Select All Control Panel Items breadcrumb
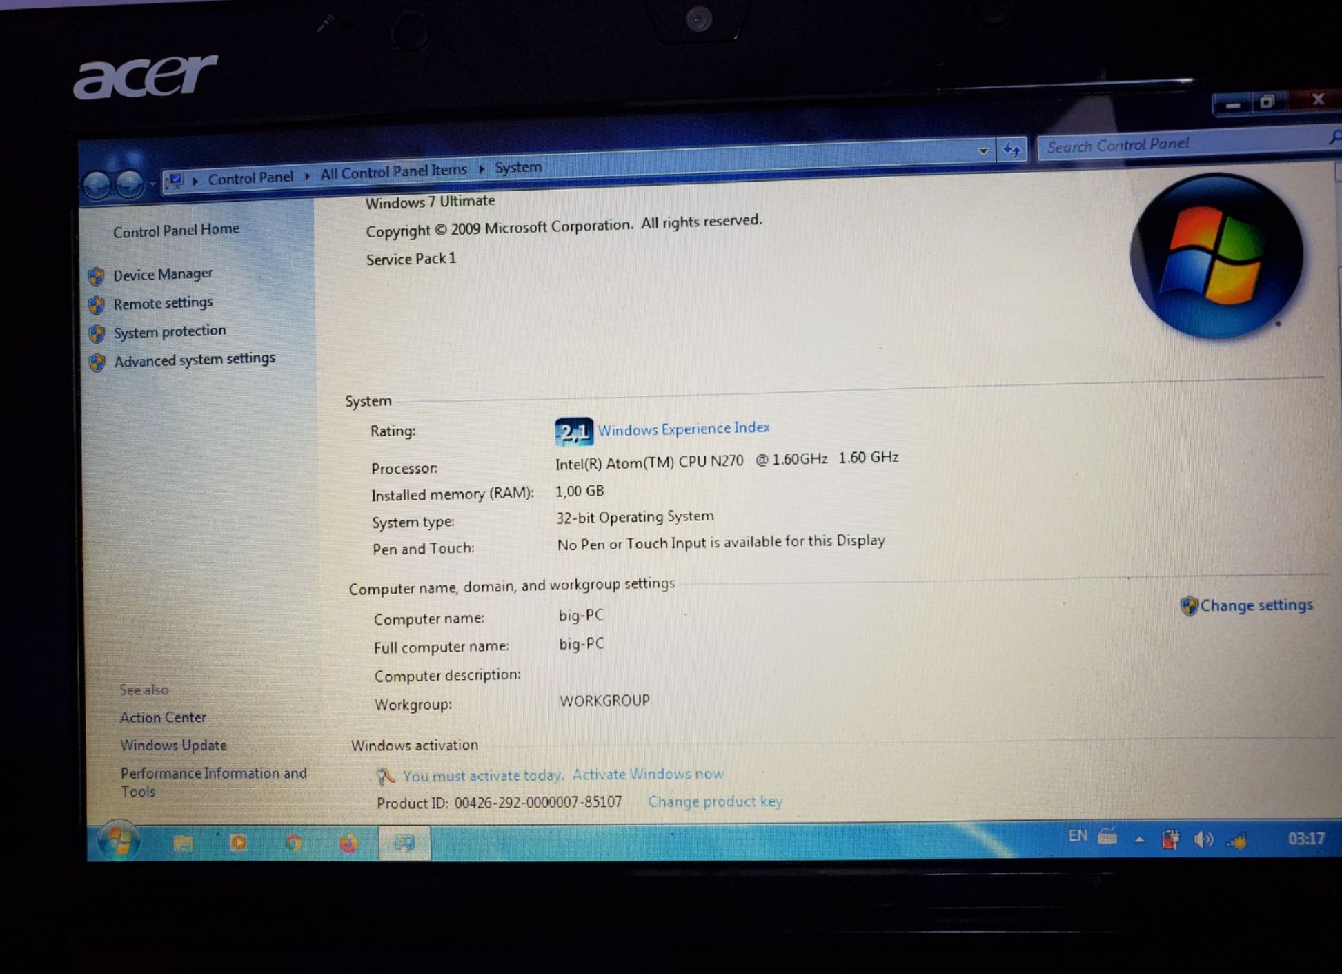The image size is (1342, 974). pyautogui.click(x=393, y=171)
